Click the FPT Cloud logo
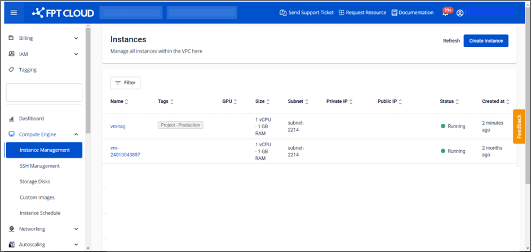 (63, 12)
